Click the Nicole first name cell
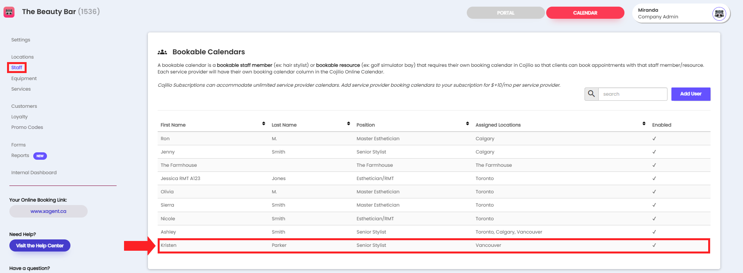Screen dimensions: 743x273 tap(168, 219)
